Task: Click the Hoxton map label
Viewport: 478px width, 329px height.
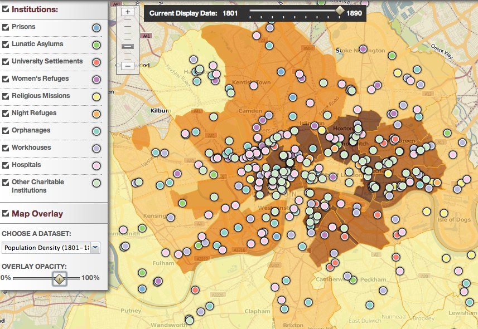Action: coord(342,129)
